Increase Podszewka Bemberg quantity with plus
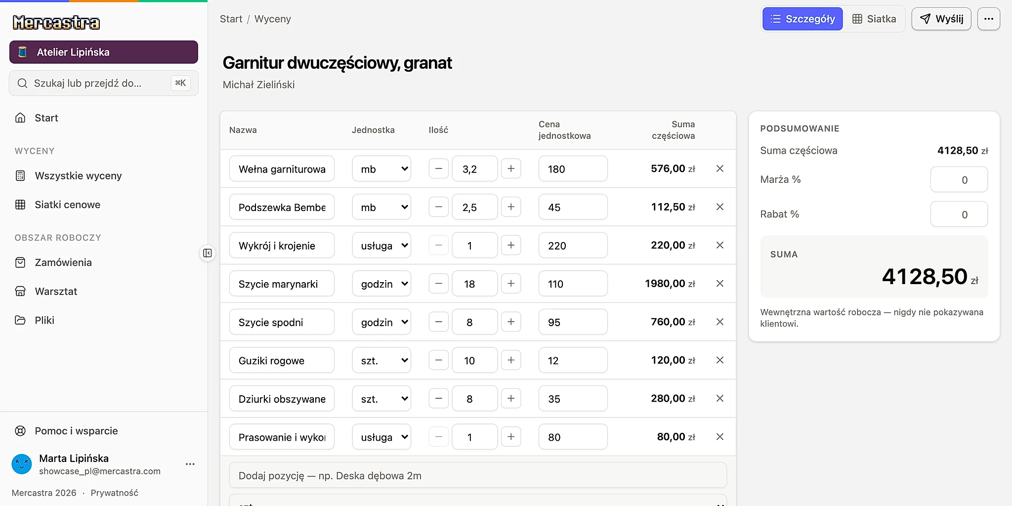The width and height of the screenshot is (1012, 506). [511, 207]
